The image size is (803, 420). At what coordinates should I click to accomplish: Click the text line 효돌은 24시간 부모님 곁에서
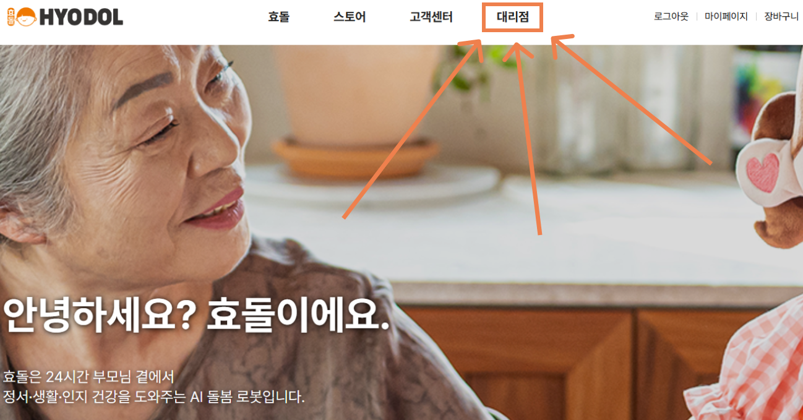(89, 376)
